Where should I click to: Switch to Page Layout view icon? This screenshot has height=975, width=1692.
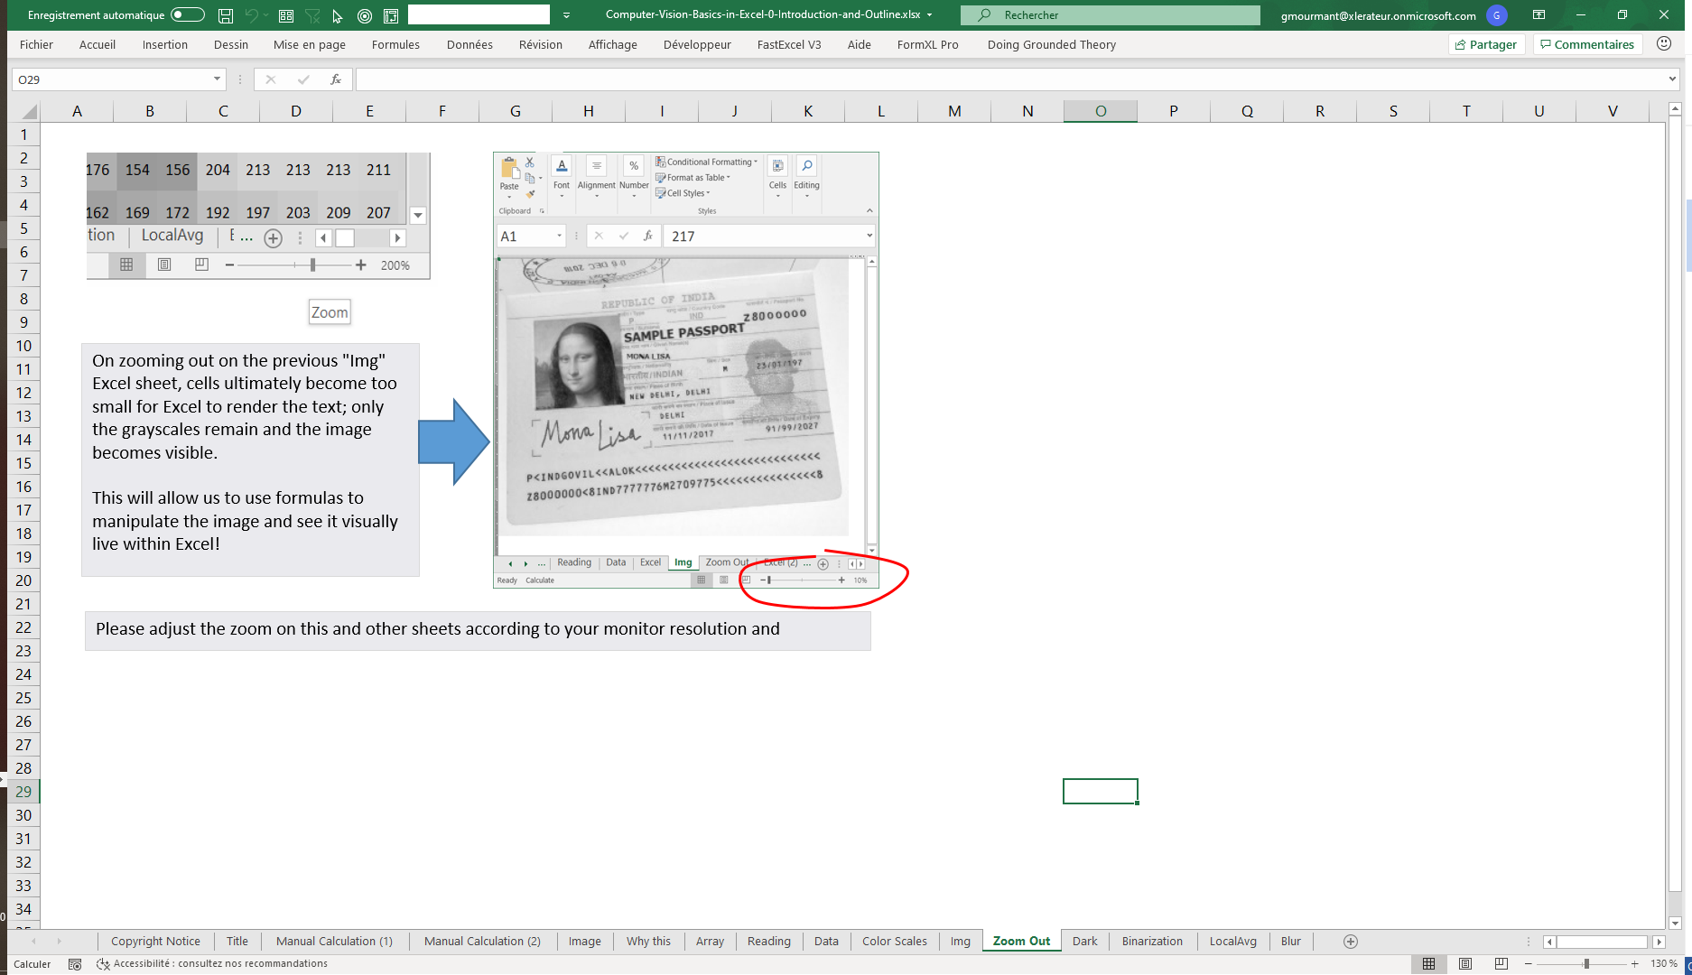pyautogui.click(x=1465, y=964)
